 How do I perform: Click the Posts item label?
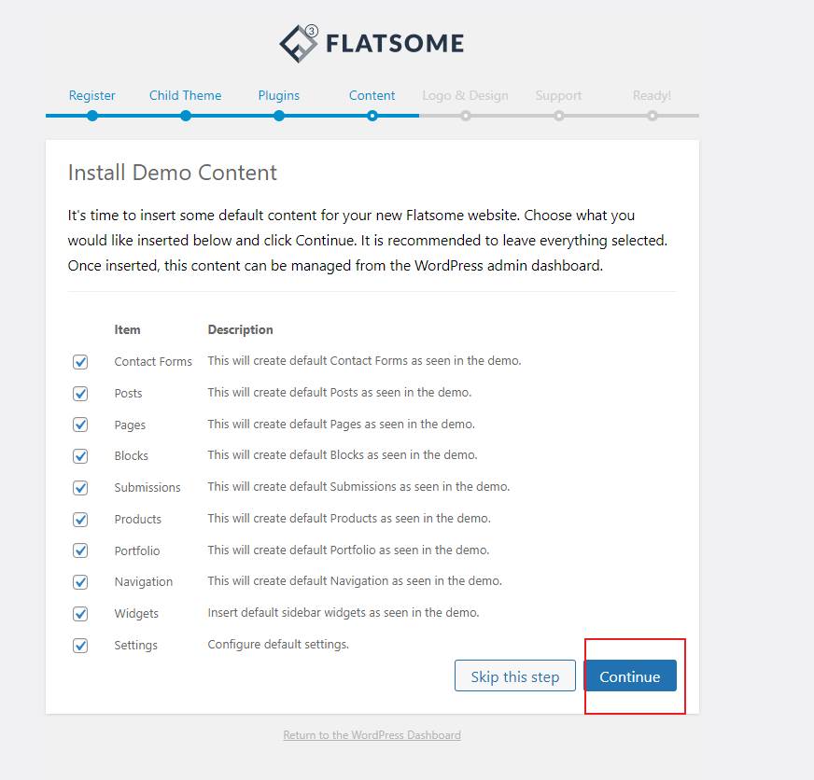coord(128,394)
